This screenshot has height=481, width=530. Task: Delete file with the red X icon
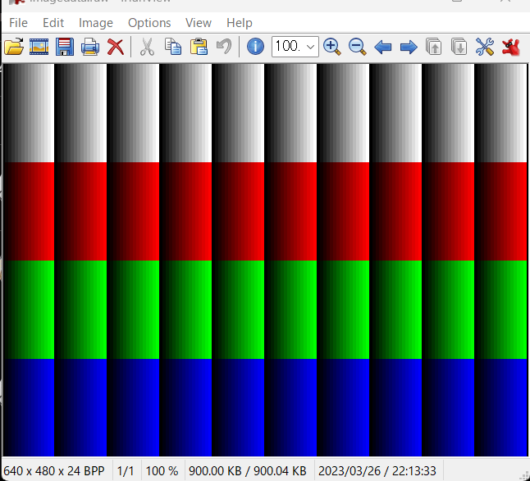point(116,47)
